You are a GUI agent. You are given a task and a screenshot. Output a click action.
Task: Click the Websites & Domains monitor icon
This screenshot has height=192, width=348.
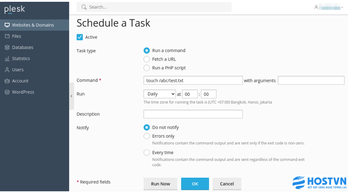coord(7,25)
